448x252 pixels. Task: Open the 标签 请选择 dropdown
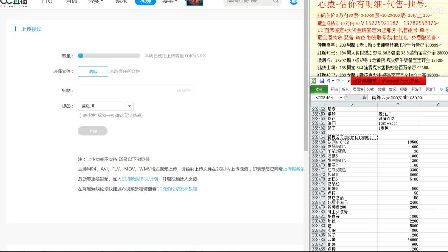106,106
